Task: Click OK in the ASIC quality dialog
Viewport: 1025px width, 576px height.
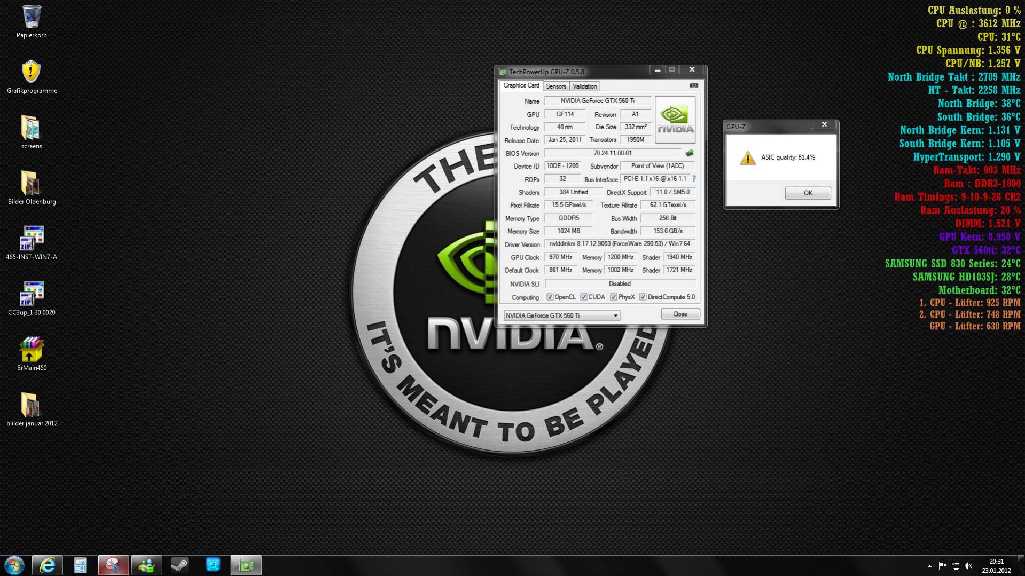Action: coord(808,193)
